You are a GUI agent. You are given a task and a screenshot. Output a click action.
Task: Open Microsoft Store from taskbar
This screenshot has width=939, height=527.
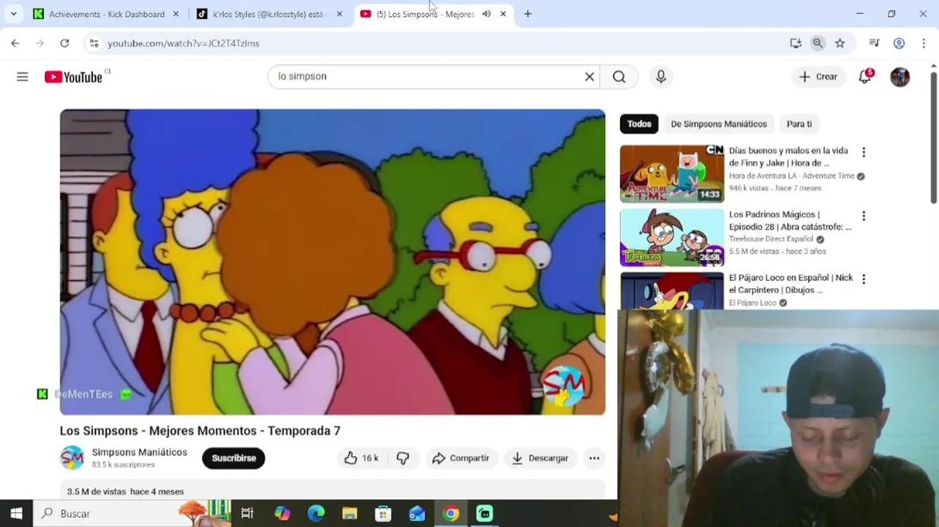point(383,514)
